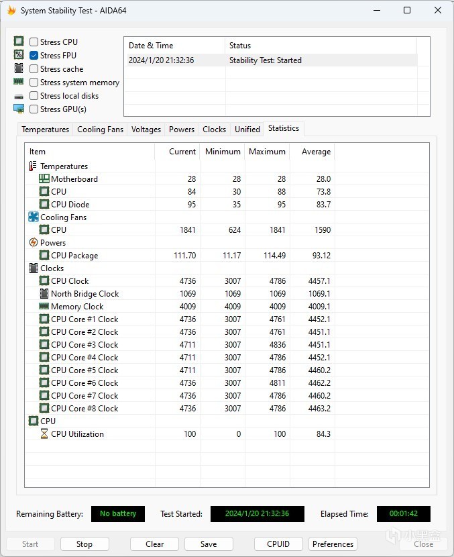Click CPU Utilization average value 84.3

323,434
